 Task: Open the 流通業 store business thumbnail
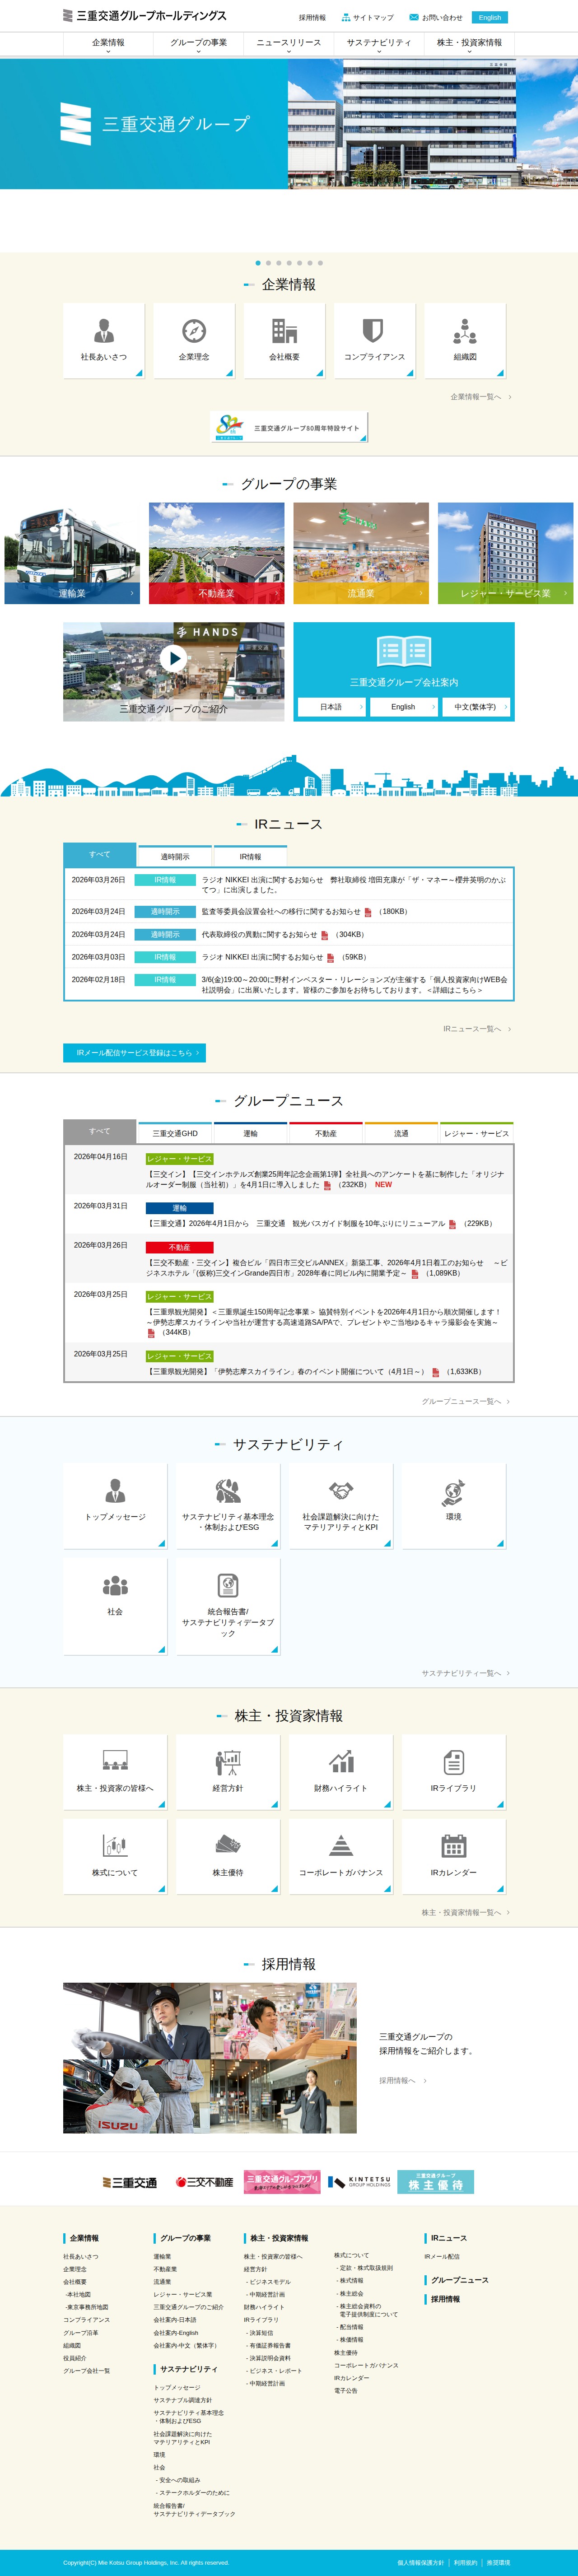pos(361,553)
